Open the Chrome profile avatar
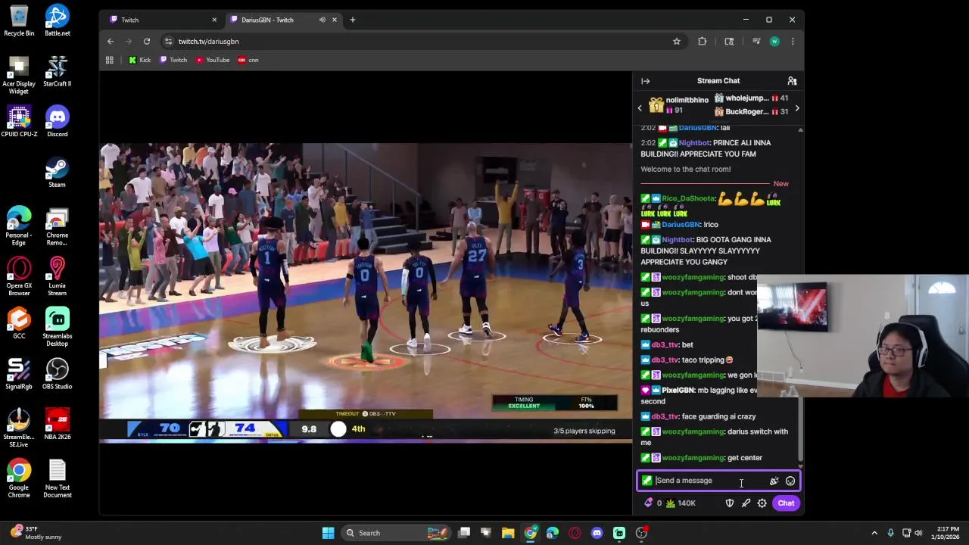969x545 pixels. point(774,41)
